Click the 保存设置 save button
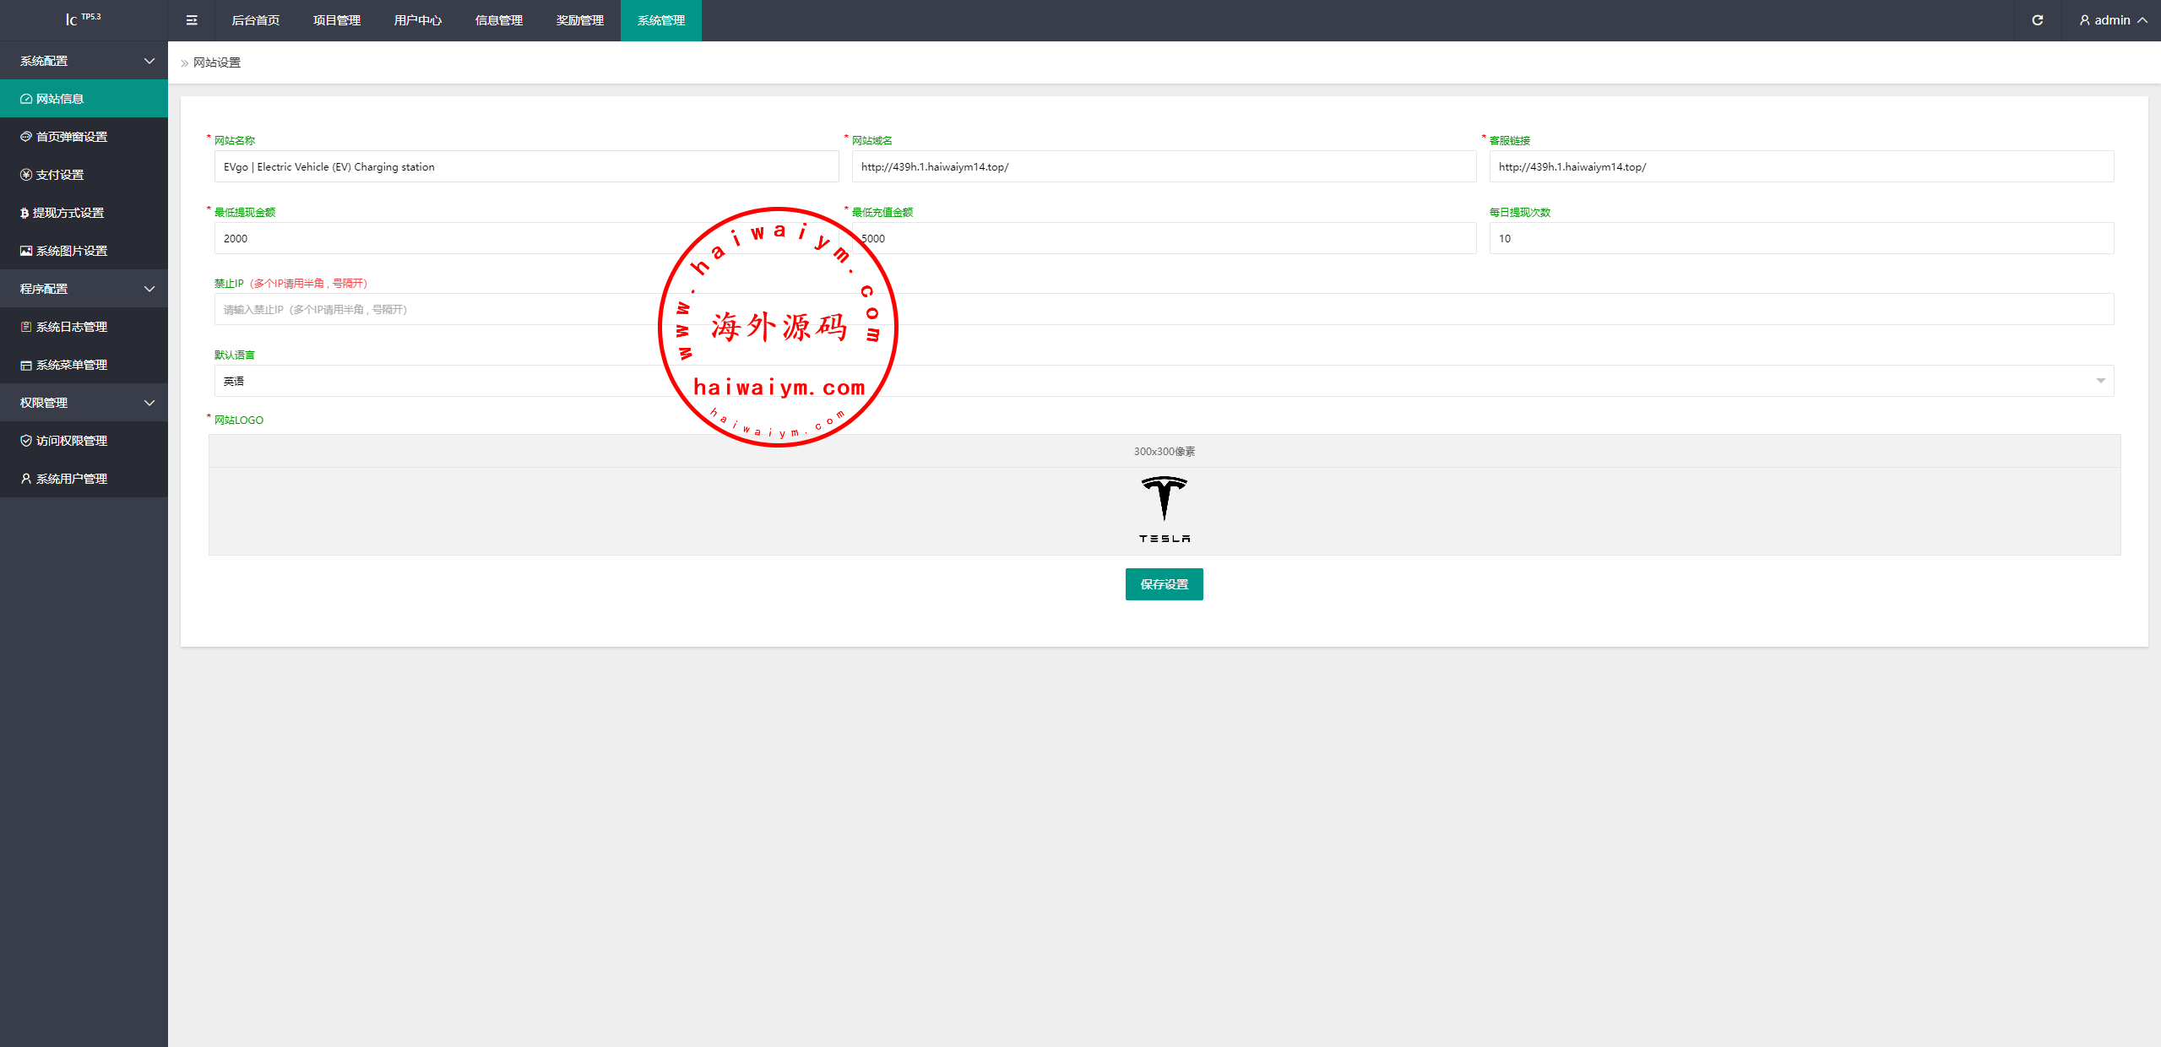This screenshot has height=1047, width=2161. 1164,584
